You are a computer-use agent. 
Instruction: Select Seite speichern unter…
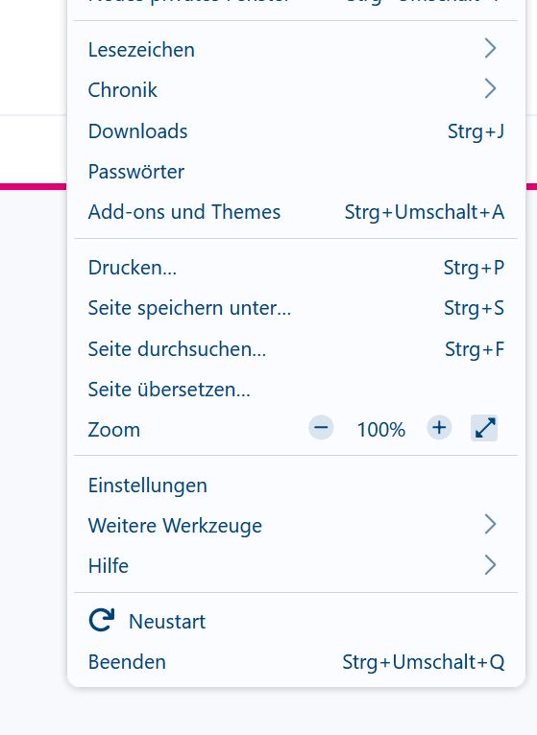click(296, 308)
